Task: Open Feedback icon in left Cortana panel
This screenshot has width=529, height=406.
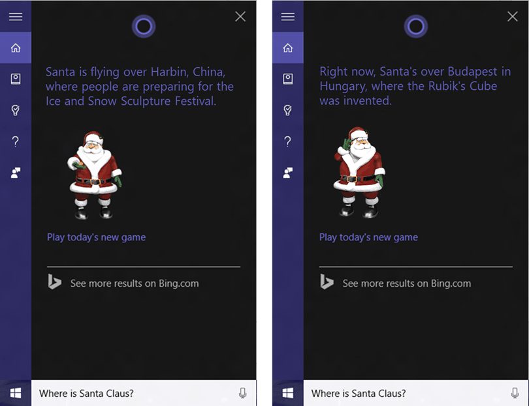Action: tap(16, 173)
